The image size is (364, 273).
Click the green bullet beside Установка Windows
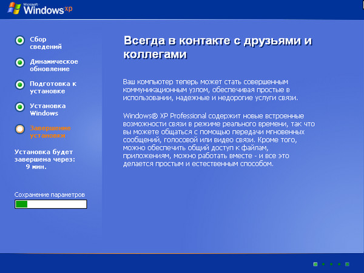pyautogui.click(x=20, y=107)
